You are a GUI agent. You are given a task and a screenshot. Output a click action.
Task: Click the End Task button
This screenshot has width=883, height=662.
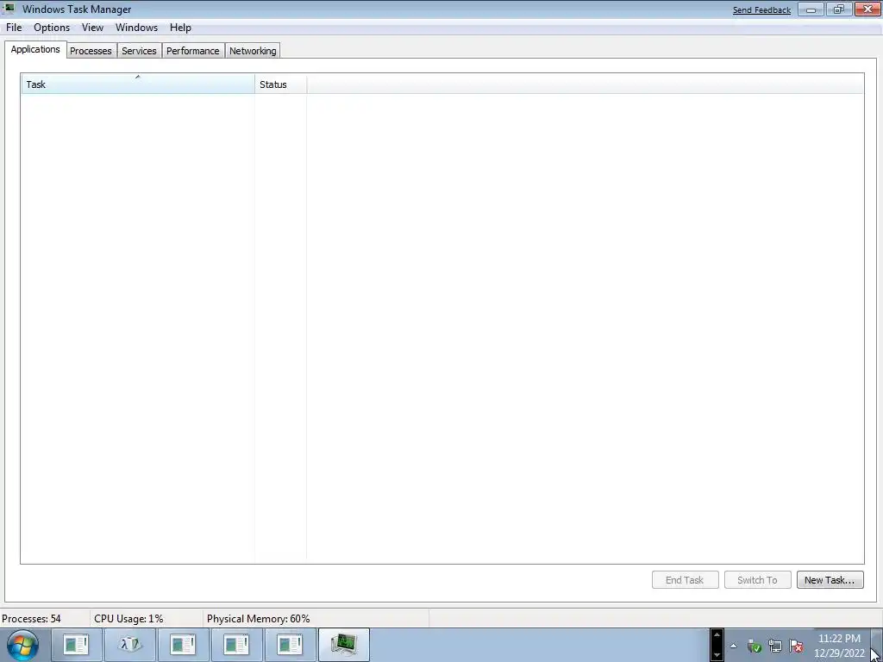point(685,580)
